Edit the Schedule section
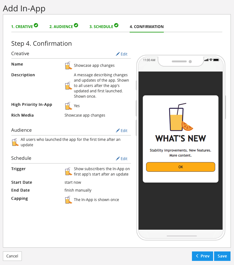The height and width of the screenshot is (265, 234). 121,159
